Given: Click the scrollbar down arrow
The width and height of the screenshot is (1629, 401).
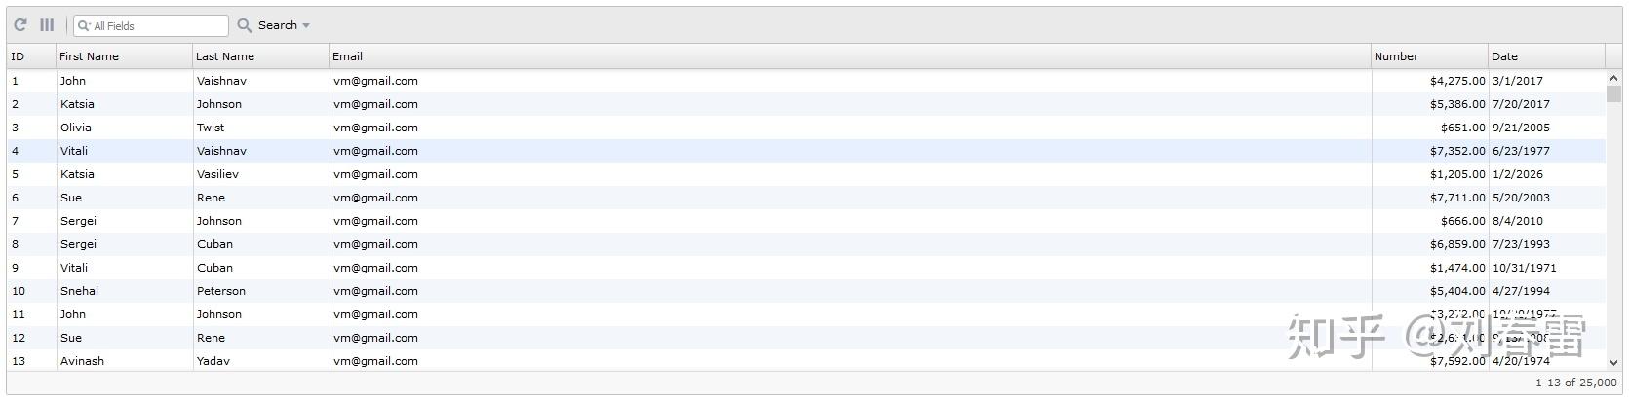Looking at the screenshot, I should pos(1613,362).
